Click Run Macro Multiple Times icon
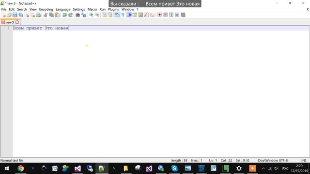Screen dimensions: 310x174 (x=177, y=15)
